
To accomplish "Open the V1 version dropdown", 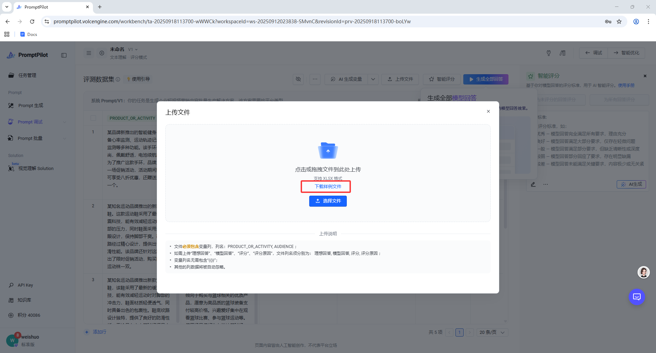I will [x=133, y=49].
